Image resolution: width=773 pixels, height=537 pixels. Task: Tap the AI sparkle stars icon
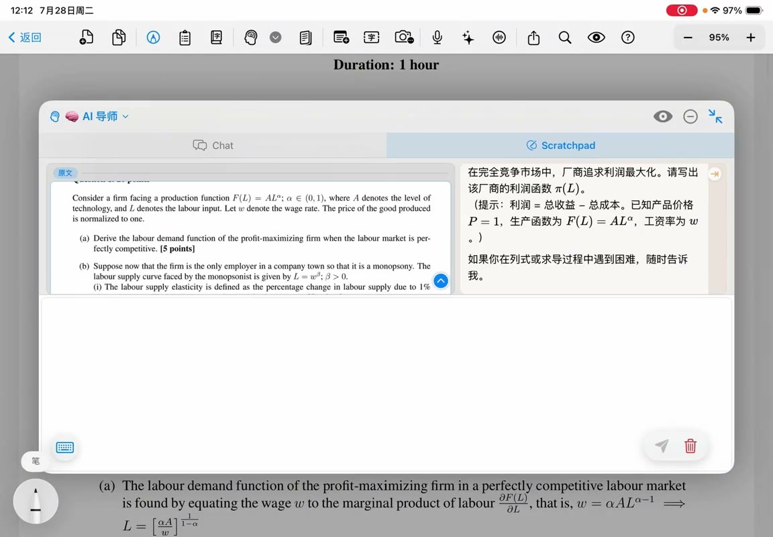tap(468, 38)
